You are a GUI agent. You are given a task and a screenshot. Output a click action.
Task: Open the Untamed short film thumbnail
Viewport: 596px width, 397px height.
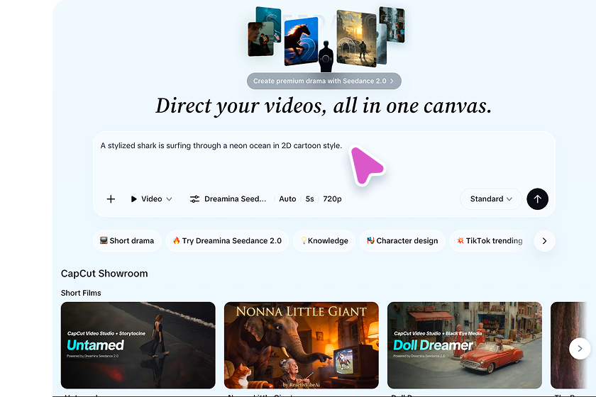[x=138, y=345]
